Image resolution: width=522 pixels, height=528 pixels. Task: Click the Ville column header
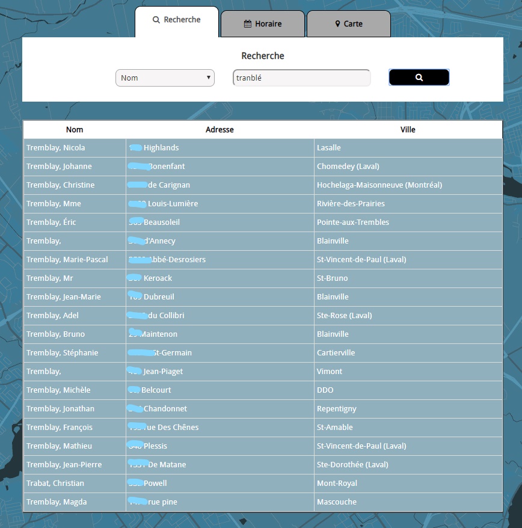pos(408,129)
